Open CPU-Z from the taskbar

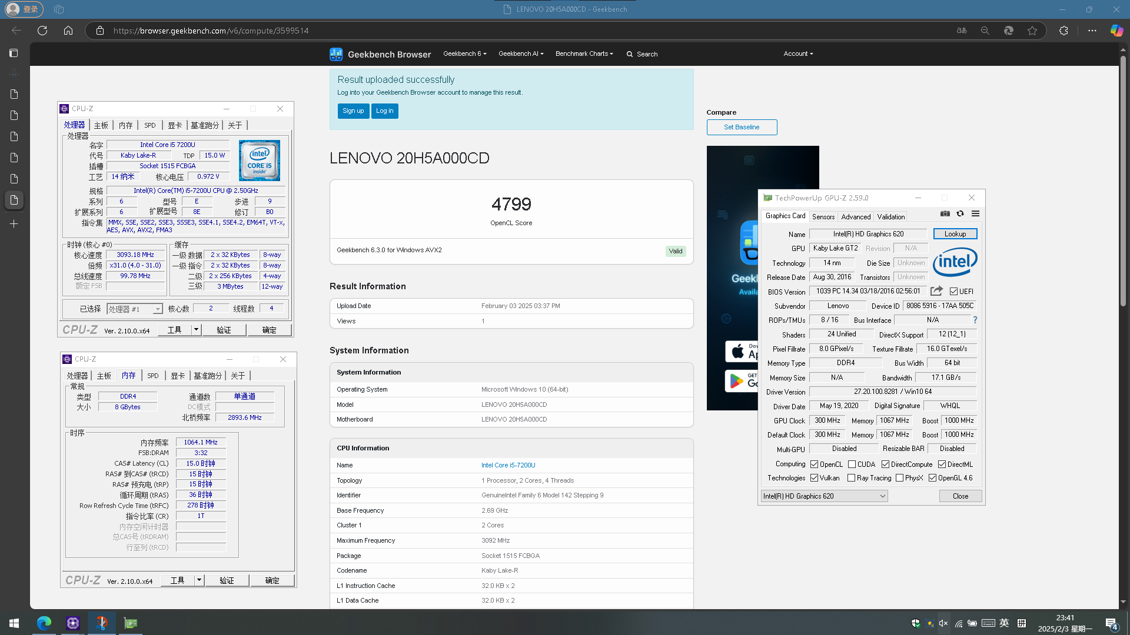pos(73,623)
